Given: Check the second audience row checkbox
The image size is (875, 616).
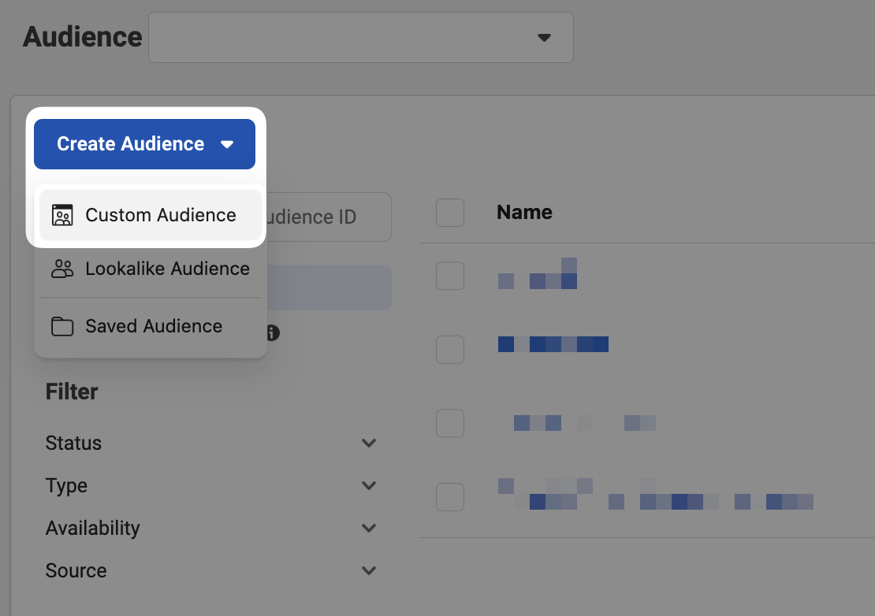Looking at the screenshot, I should pyautogui.click(x=450, y=349).
